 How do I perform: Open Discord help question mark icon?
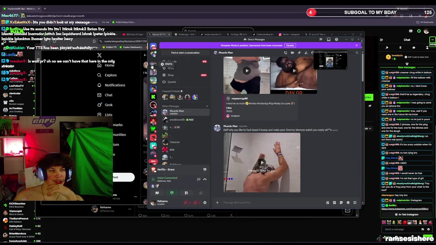(336, 39)
